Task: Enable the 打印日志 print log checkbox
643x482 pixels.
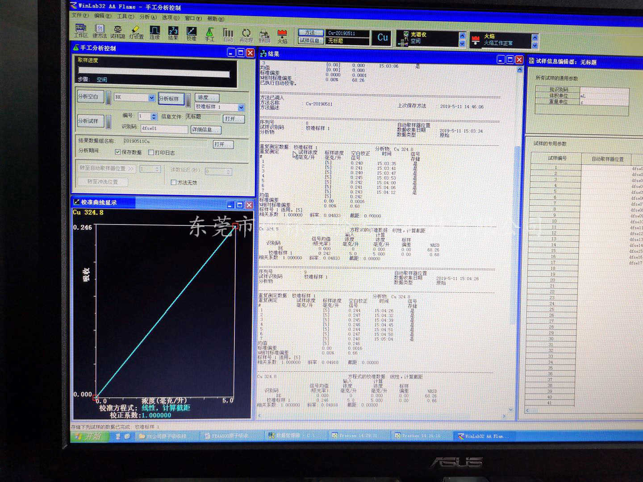Action: coord(151,153)
